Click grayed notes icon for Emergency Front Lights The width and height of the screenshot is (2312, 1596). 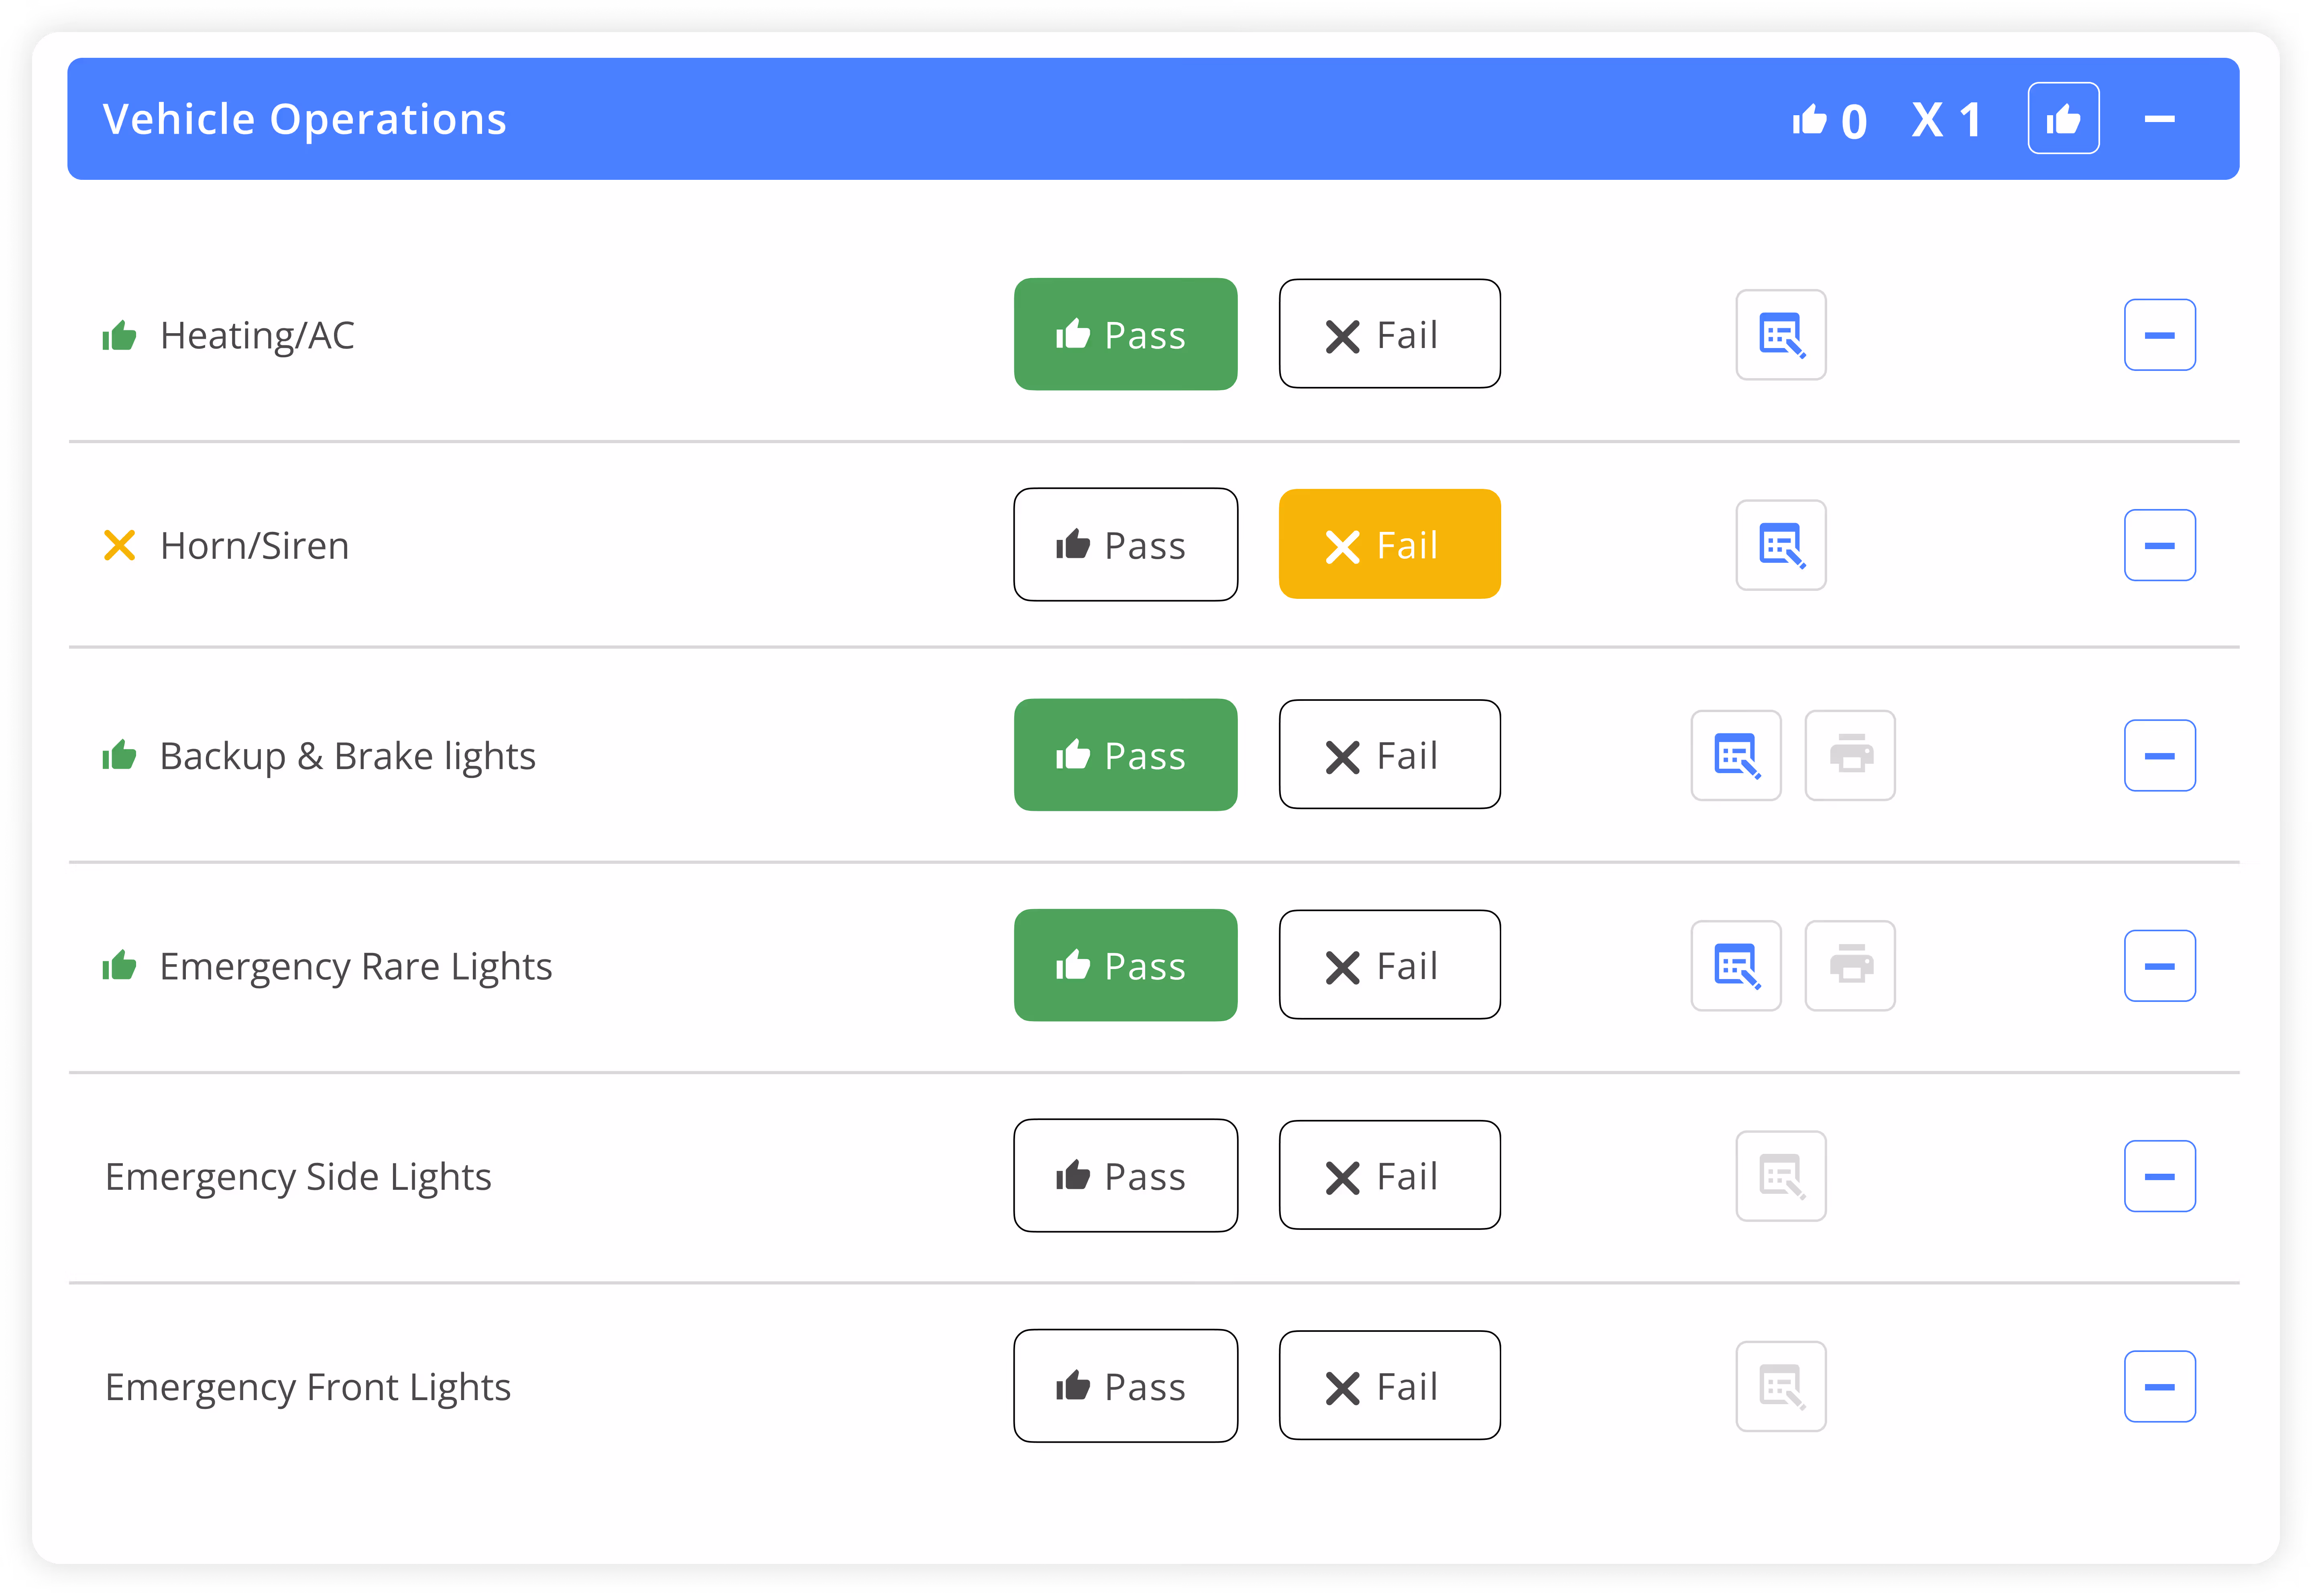(1780, 1386)
